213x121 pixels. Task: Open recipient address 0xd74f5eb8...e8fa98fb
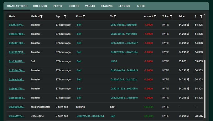(124, 25)
